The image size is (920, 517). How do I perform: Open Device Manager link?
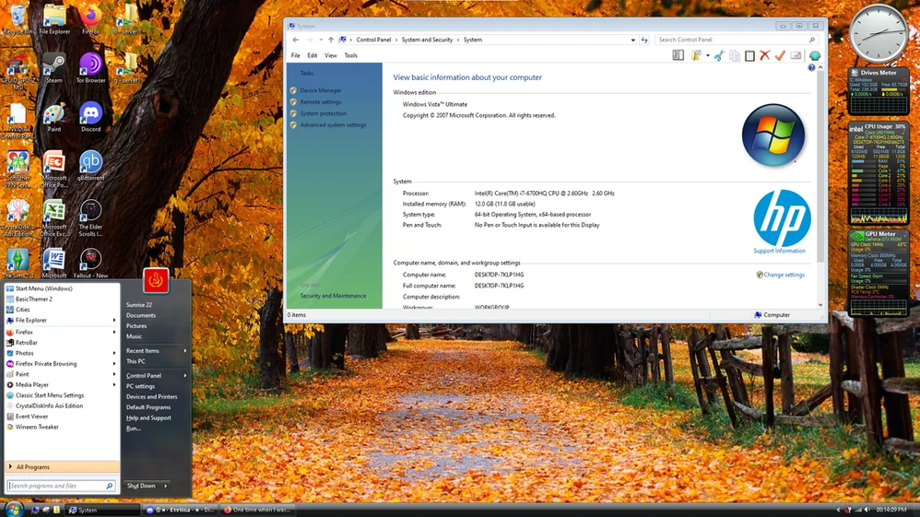[x=321, y=90]
